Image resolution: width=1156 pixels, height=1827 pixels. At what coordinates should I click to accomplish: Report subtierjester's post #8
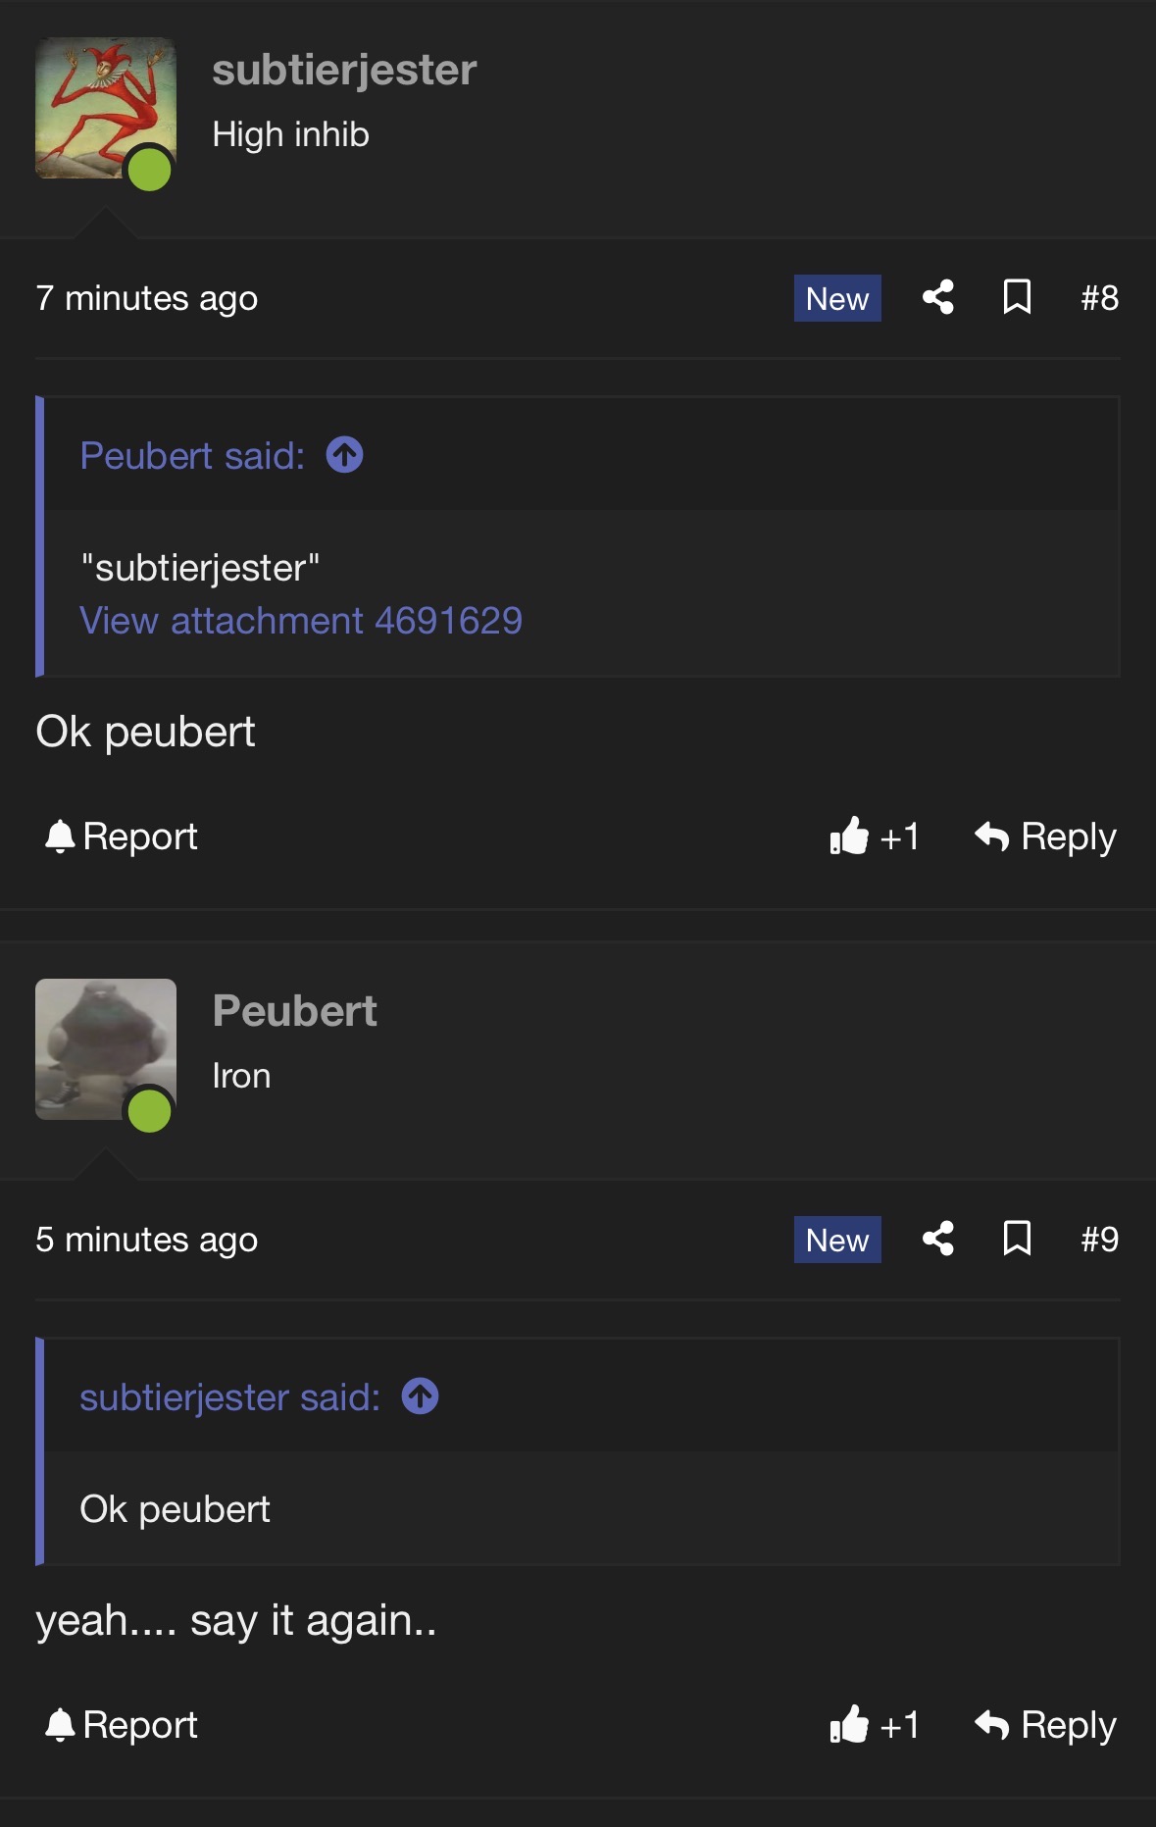coord(122,837)
